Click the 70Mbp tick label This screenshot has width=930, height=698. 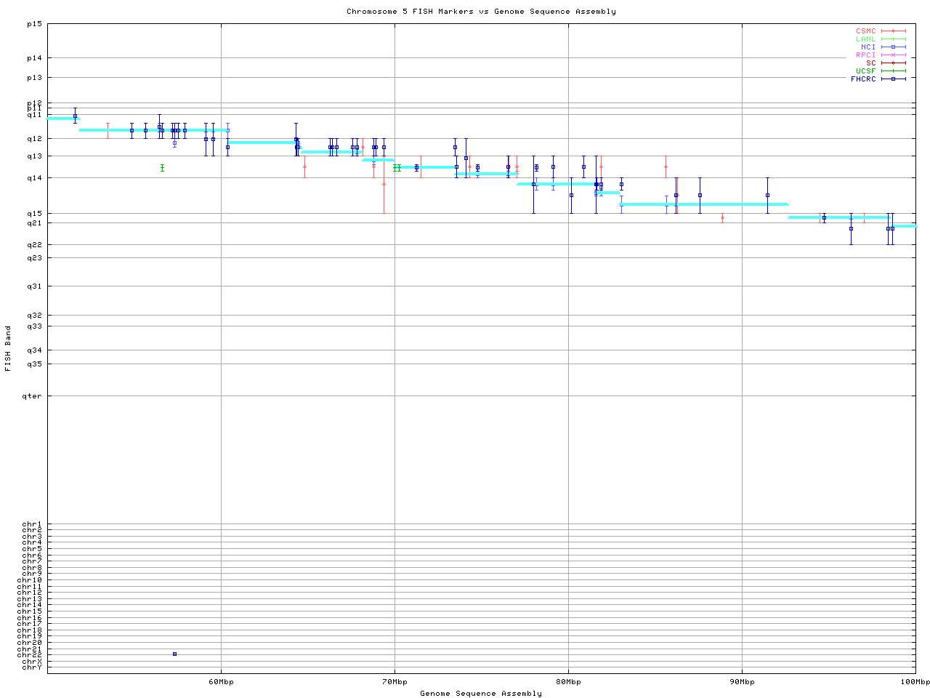pyautogui.click(x=395, y=682)
